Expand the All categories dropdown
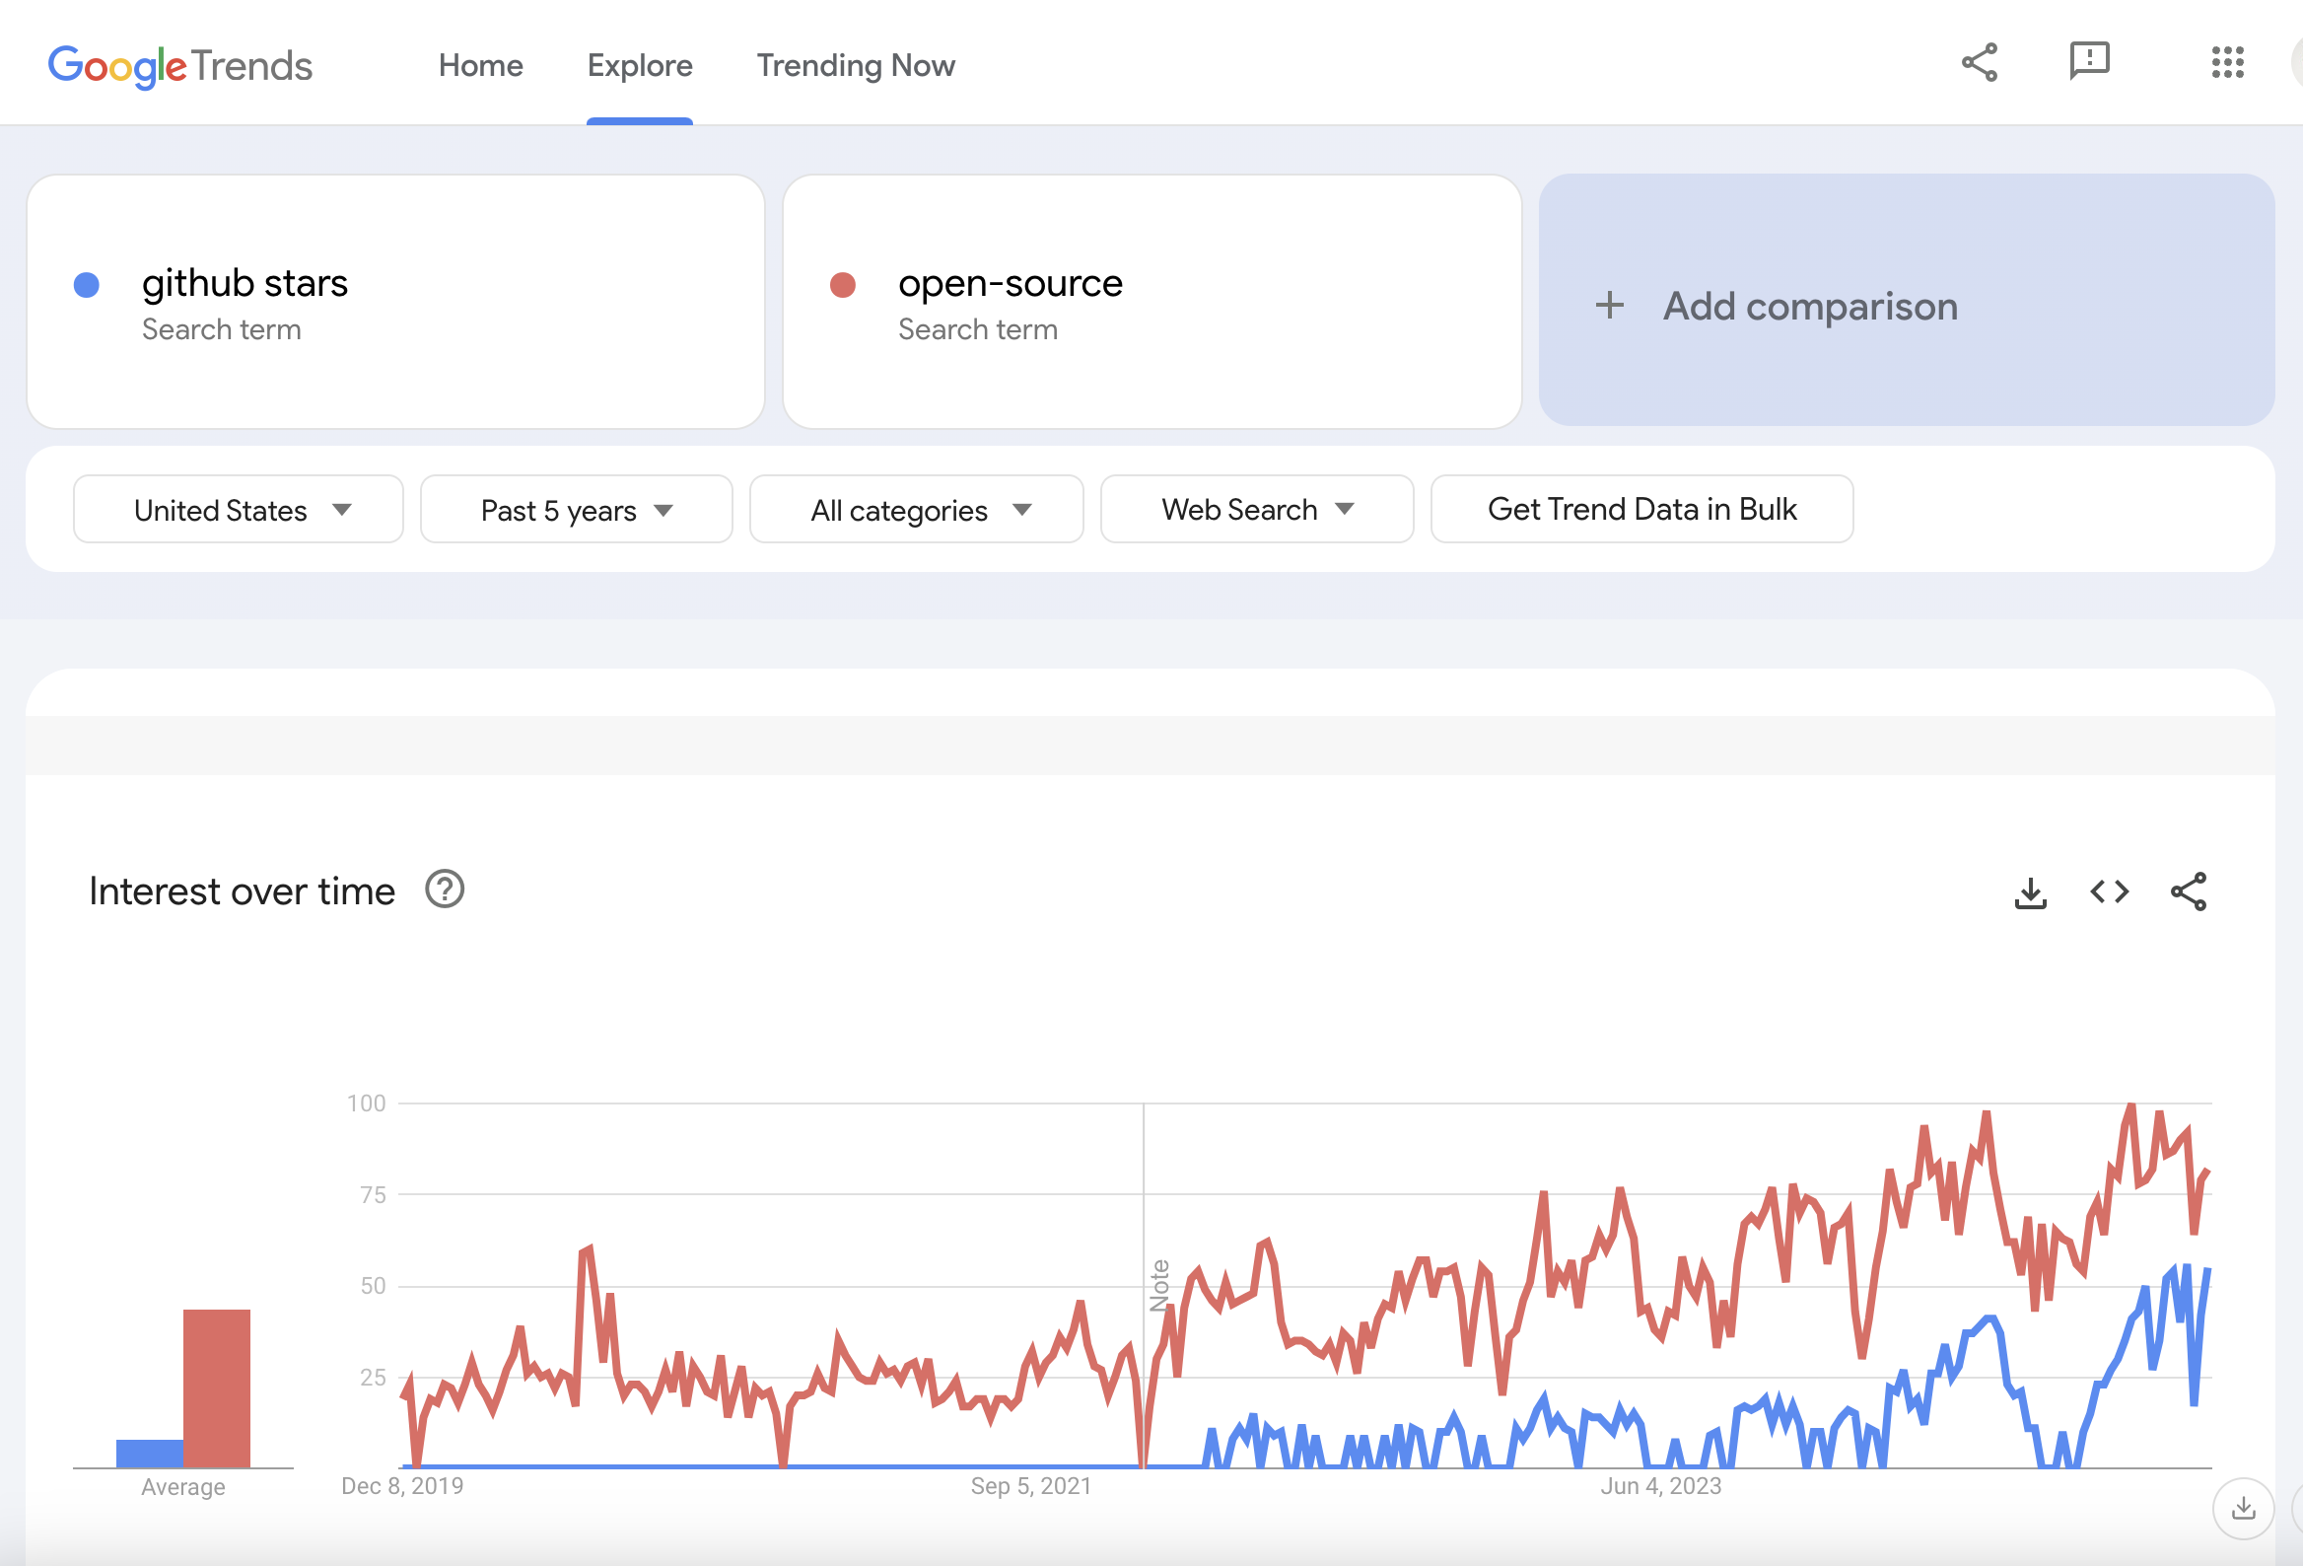This screenshot has width=2303, height=1566. click(x=916, y=510)
